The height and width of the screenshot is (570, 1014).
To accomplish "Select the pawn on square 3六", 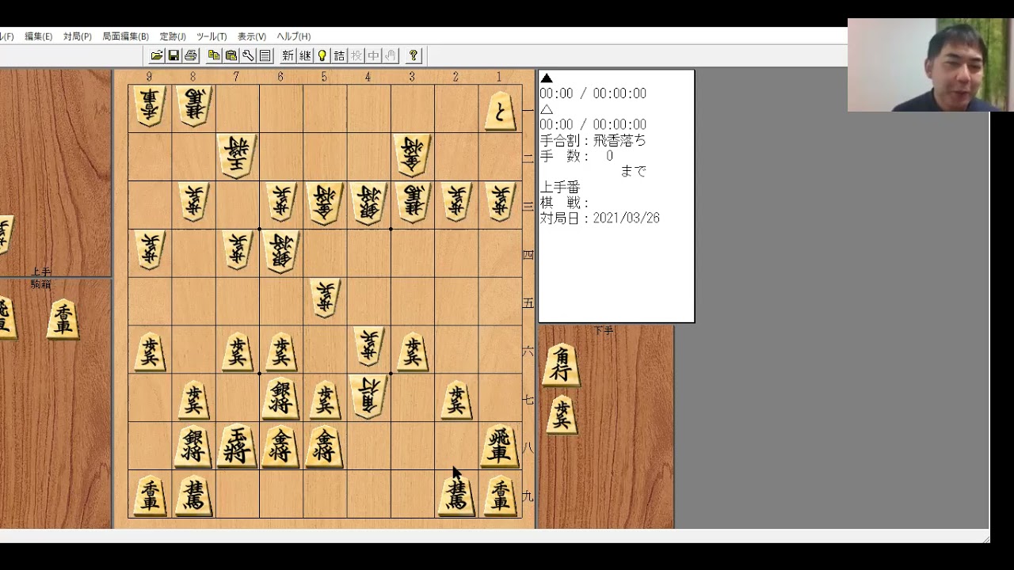I will 412,351.
